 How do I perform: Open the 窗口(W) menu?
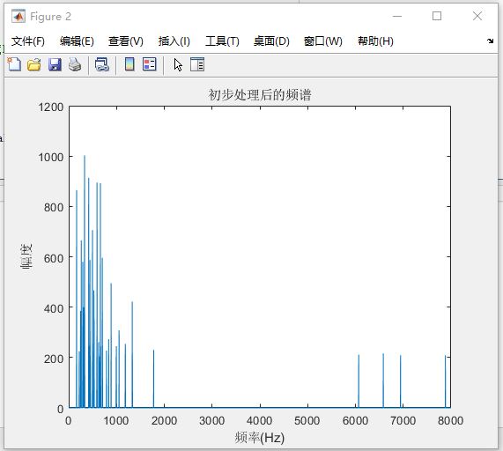(323, 41)
